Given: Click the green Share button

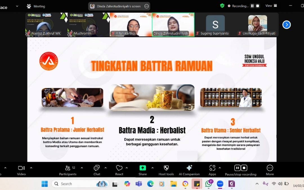Looking at the screenshot, I should tap(143, 170).
